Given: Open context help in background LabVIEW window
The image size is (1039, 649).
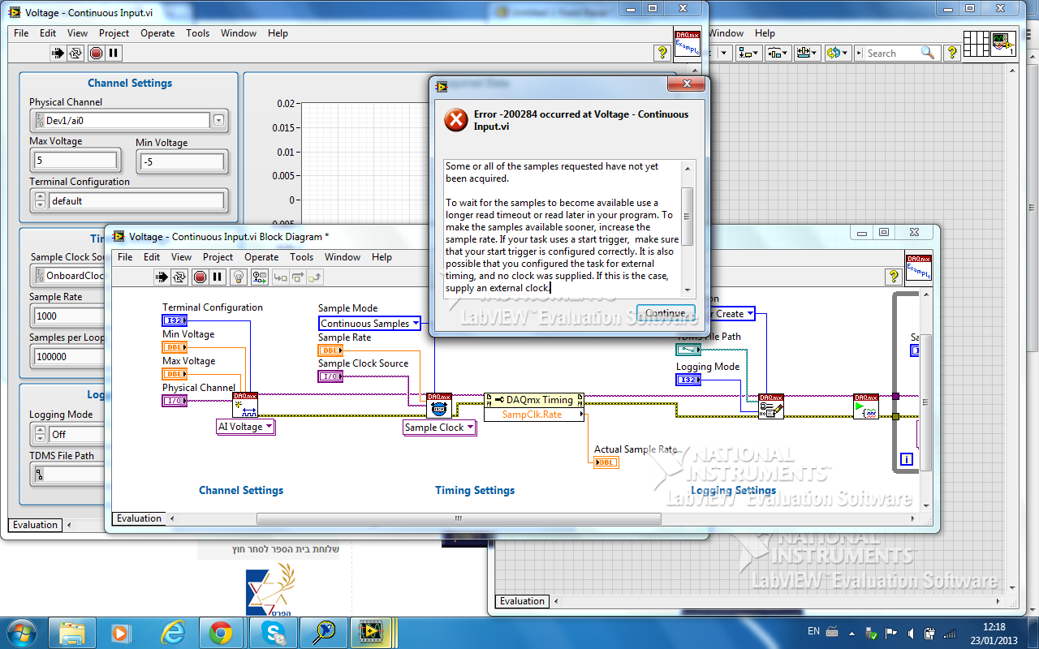Looking at the screenshot, I should pos(953,53).
